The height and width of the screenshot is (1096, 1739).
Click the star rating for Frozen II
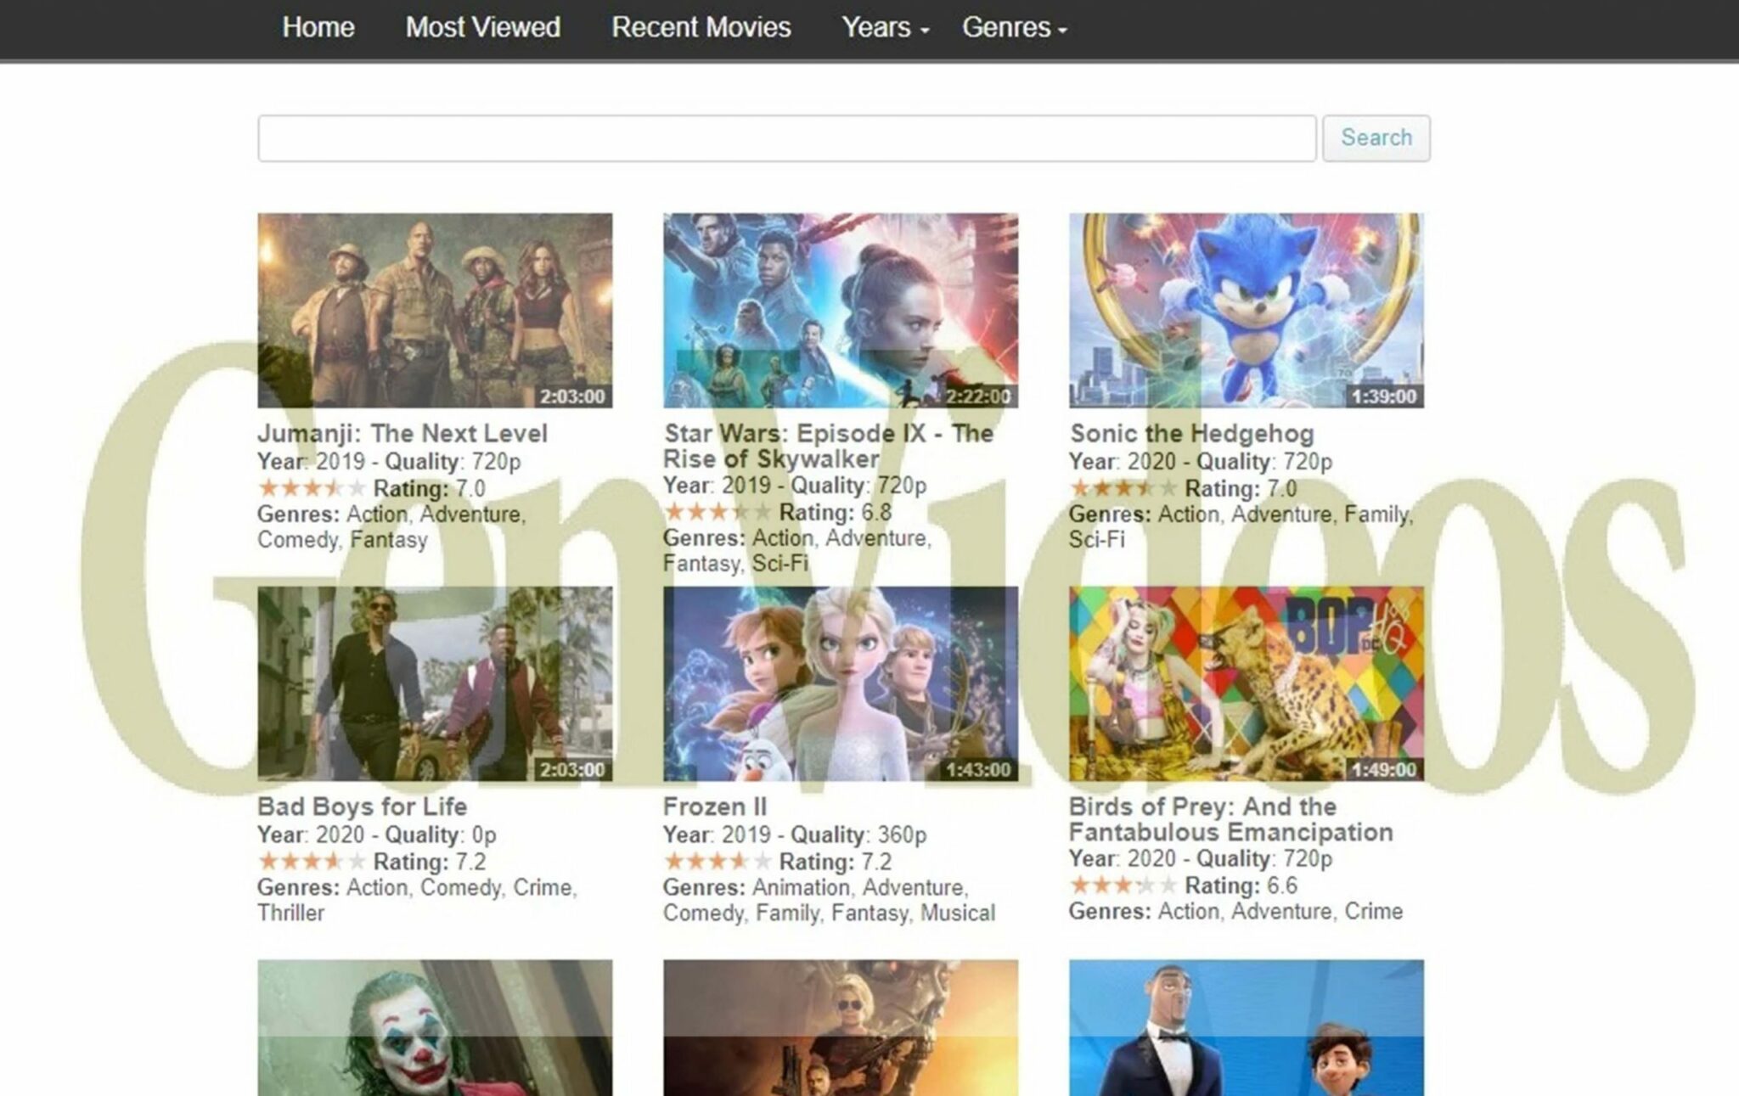718,861
